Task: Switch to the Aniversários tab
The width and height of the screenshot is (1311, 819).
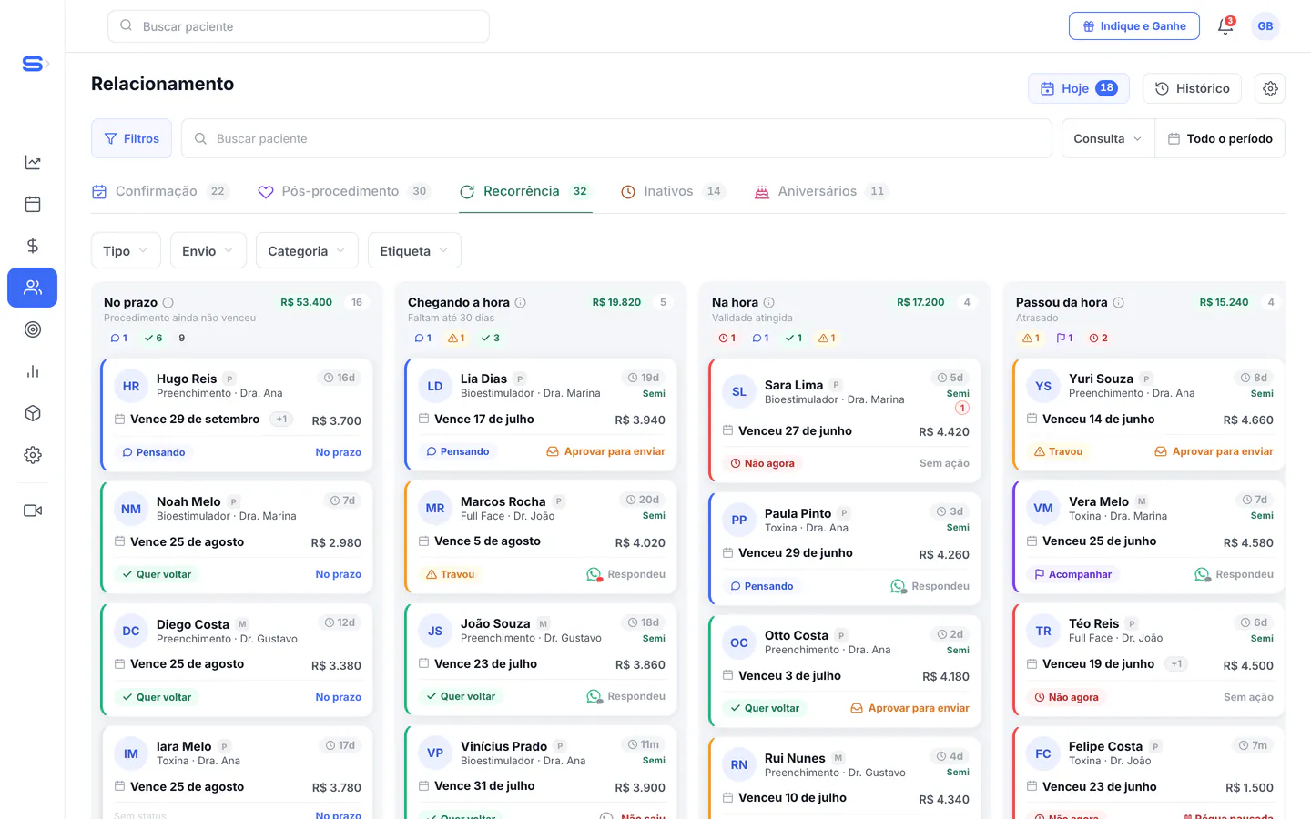Action: [821, 191]
